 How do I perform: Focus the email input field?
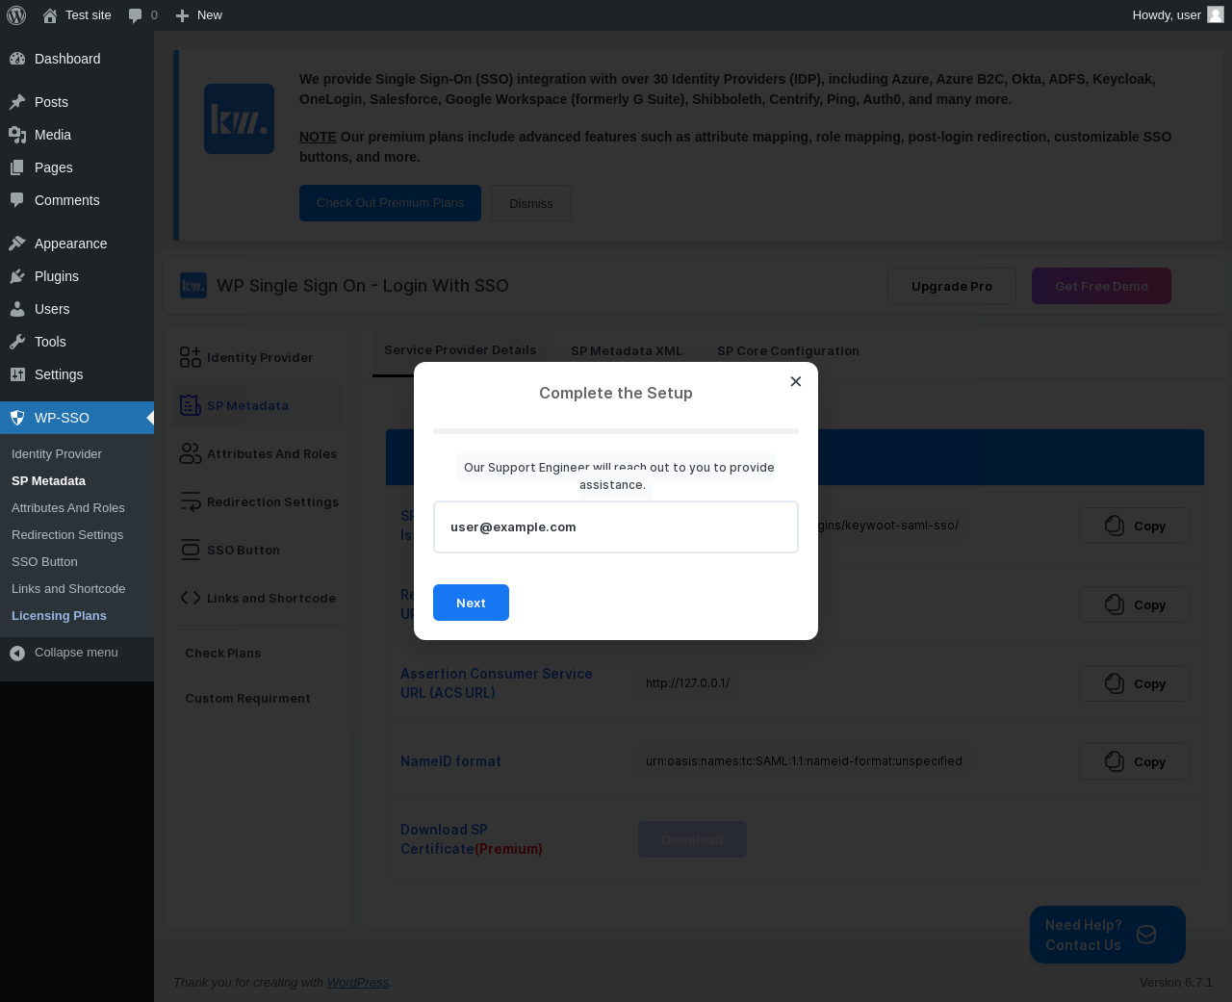616,527
